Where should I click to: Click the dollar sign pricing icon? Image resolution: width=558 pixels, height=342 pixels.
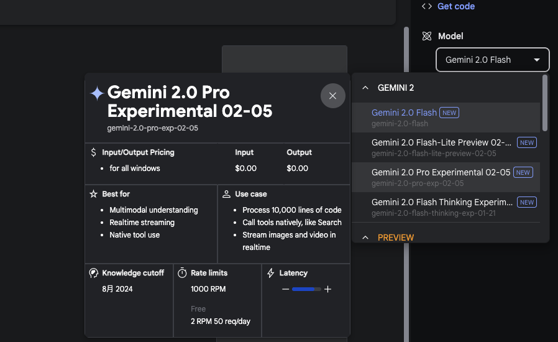coord(93,152)
